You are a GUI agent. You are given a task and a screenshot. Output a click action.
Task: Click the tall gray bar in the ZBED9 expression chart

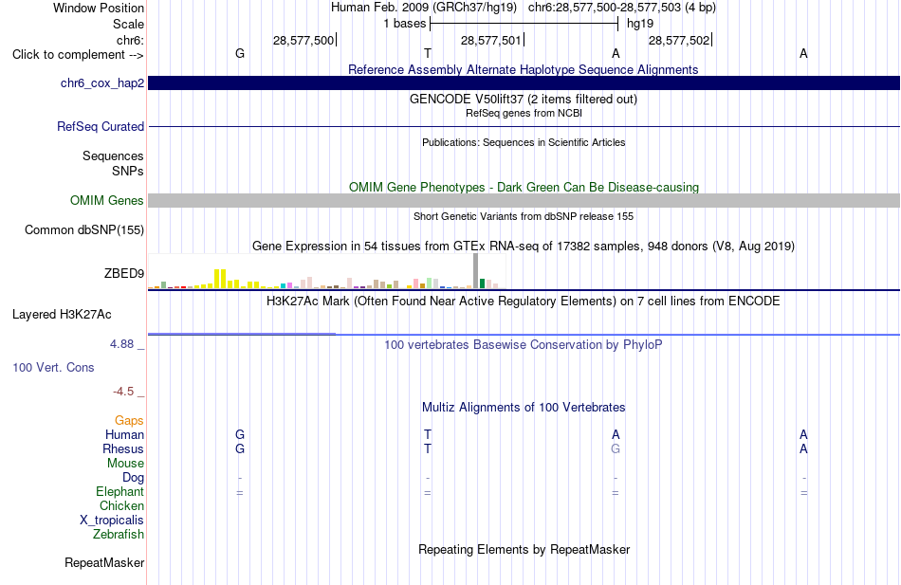[475, 270]
